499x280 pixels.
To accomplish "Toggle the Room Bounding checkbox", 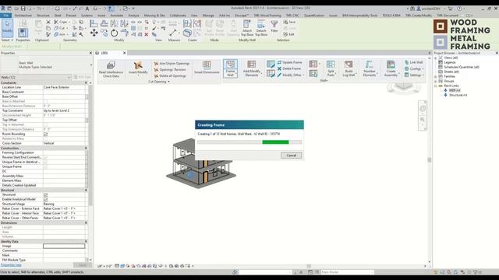I will pos(45,135).
